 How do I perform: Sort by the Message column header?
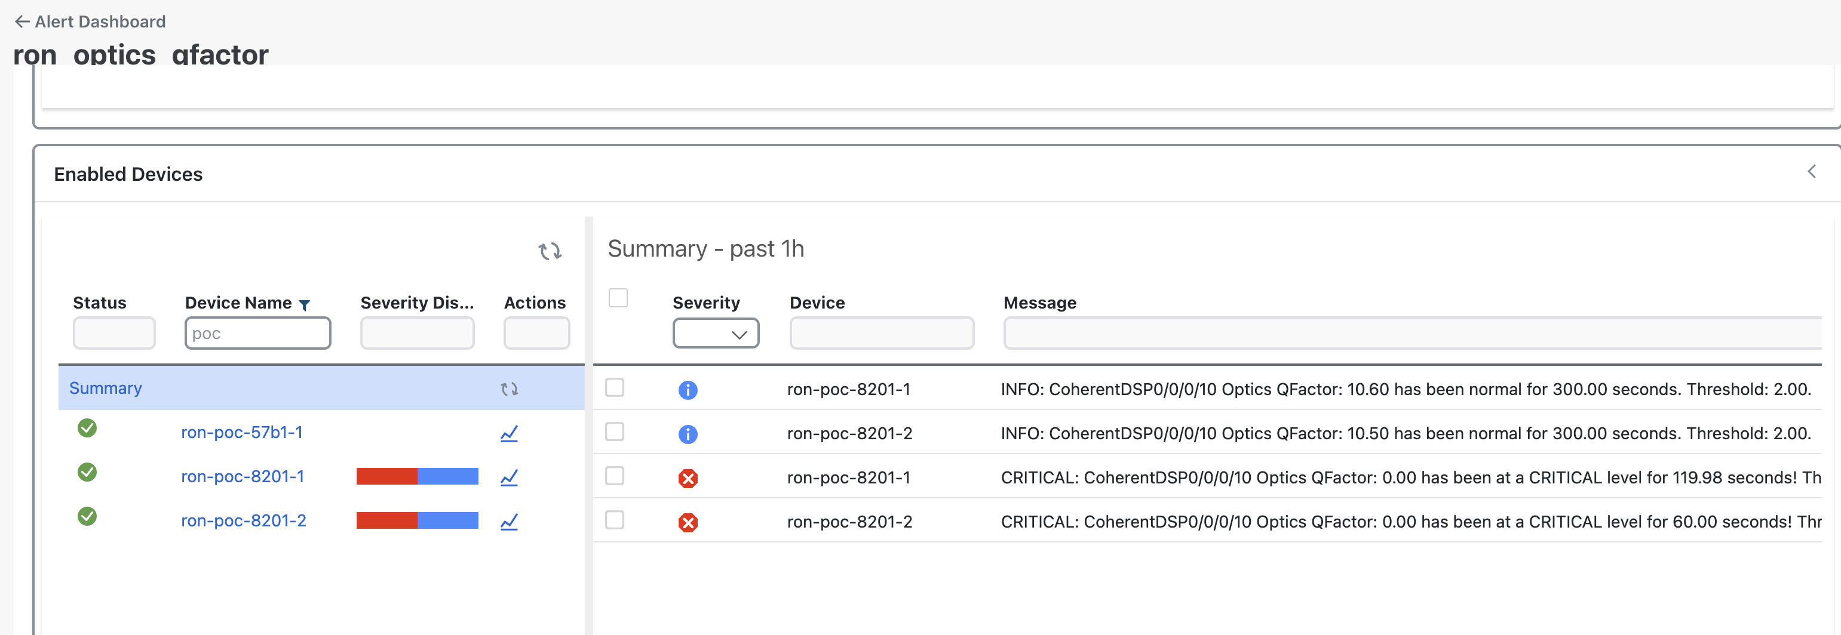click(x=1039, y=303)
